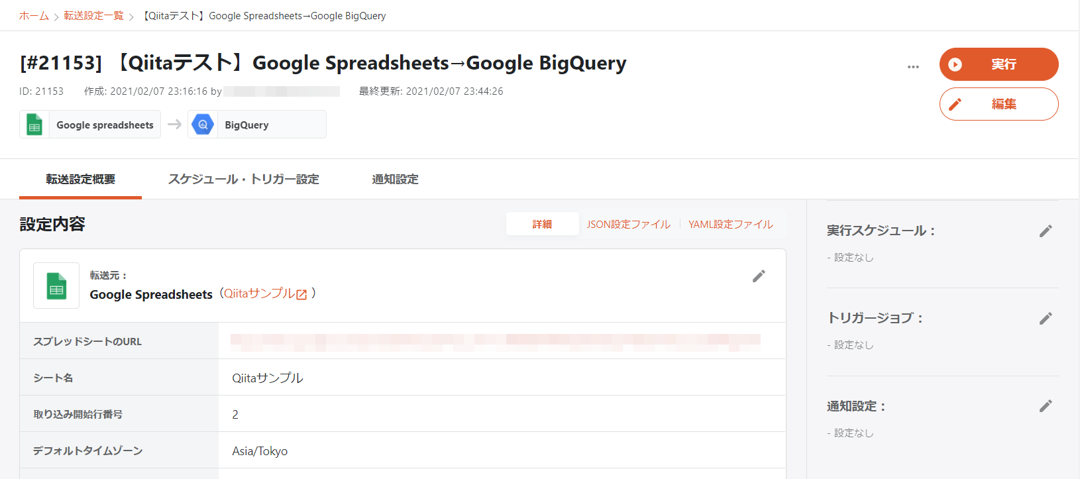The width and height of the screenshot is (1080, 479).
Task: Click the play icon on 実行 button
Action: pos(955,64)
